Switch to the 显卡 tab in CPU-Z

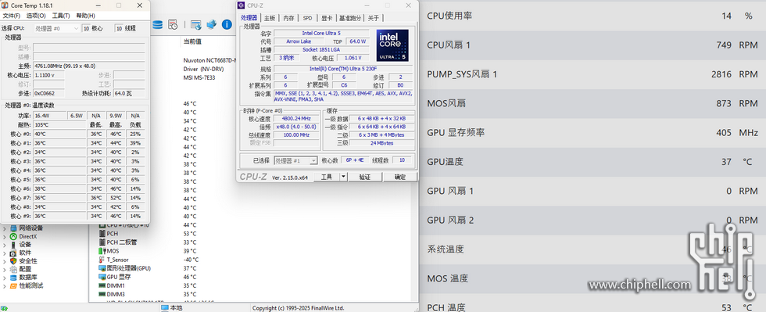point(327,18)
